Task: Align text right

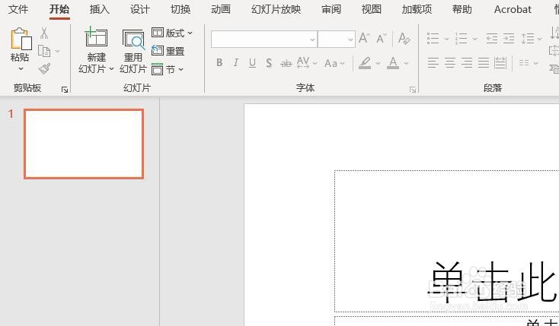Action: point(467,63)
